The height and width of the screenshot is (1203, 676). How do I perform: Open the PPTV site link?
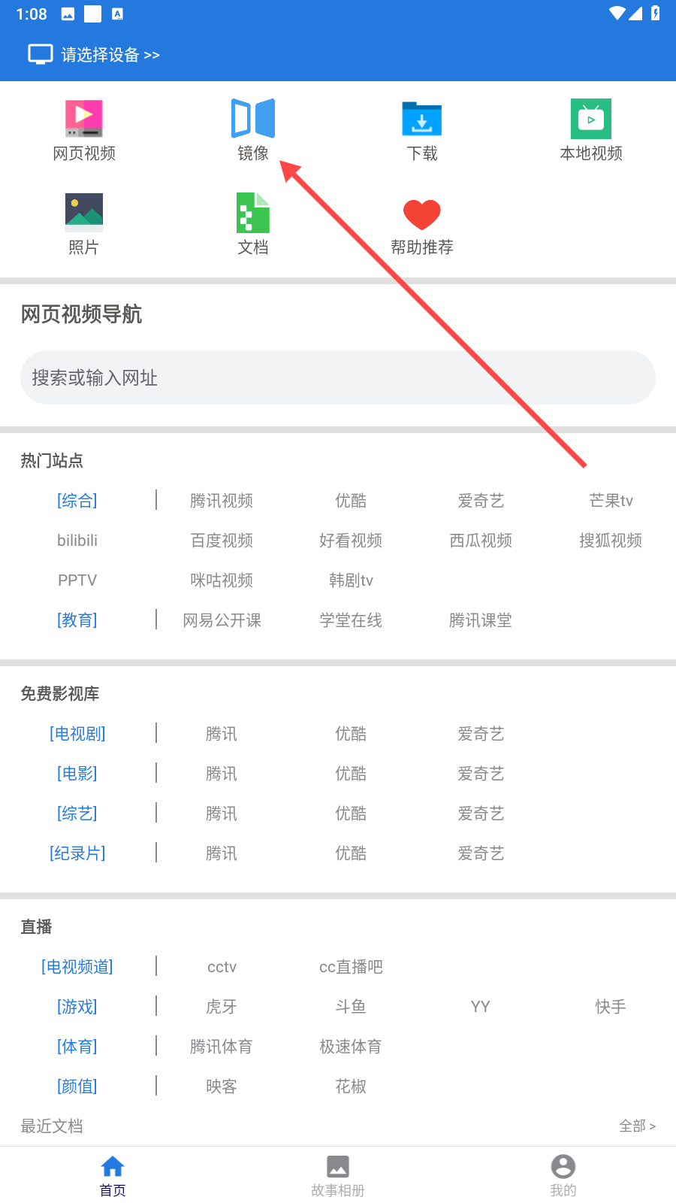77,580
